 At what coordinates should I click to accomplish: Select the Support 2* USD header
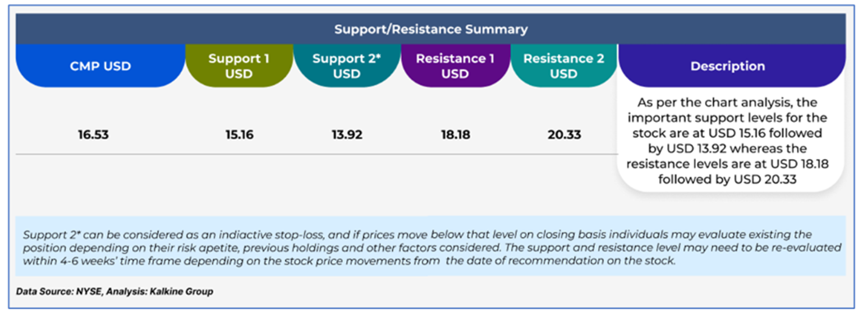coord(347,66)
